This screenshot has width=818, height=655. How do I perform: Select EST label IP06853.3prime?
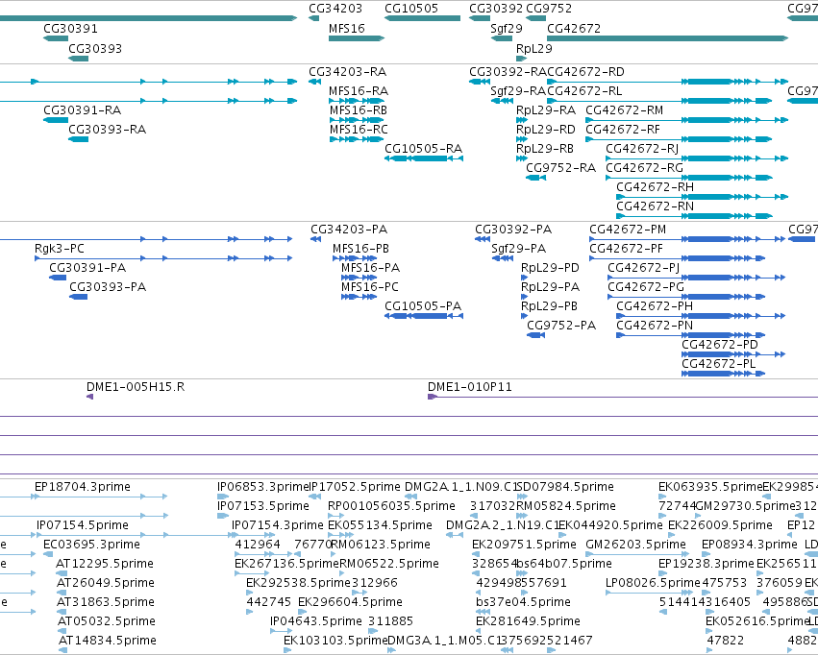pyautogui.click(x=263, y=487)
